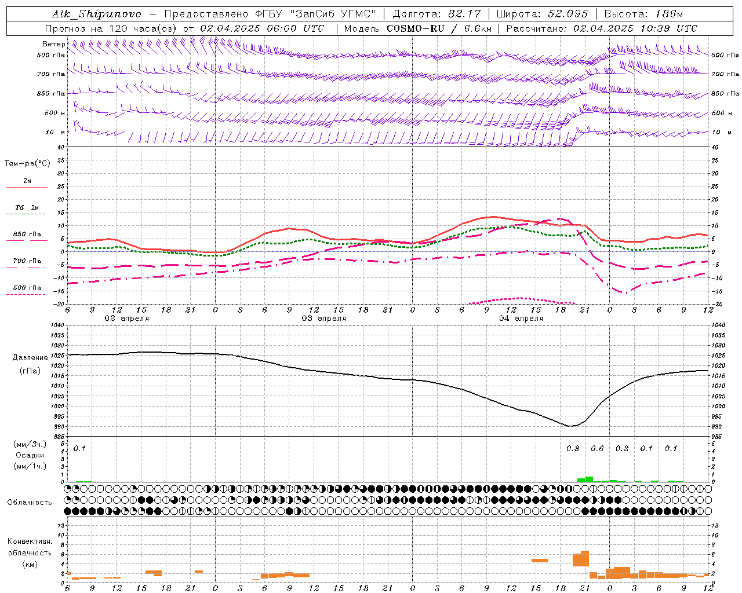
Task: Select the 'Облачность' cloud cover label
Action: click(30, 502)
